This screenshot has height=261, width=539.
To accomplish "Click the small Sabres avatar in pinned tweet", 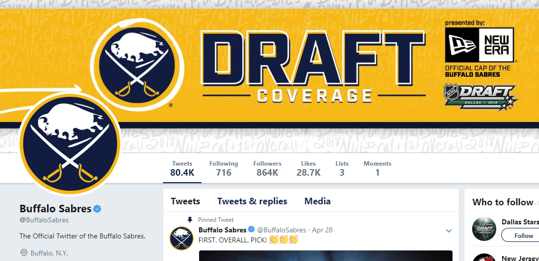I will pos(182,238).
